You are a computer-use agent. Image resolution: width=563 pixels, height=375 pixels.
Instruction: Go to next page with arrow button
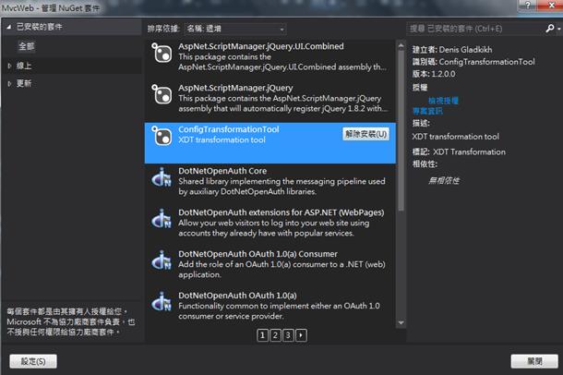pos(301,335)
